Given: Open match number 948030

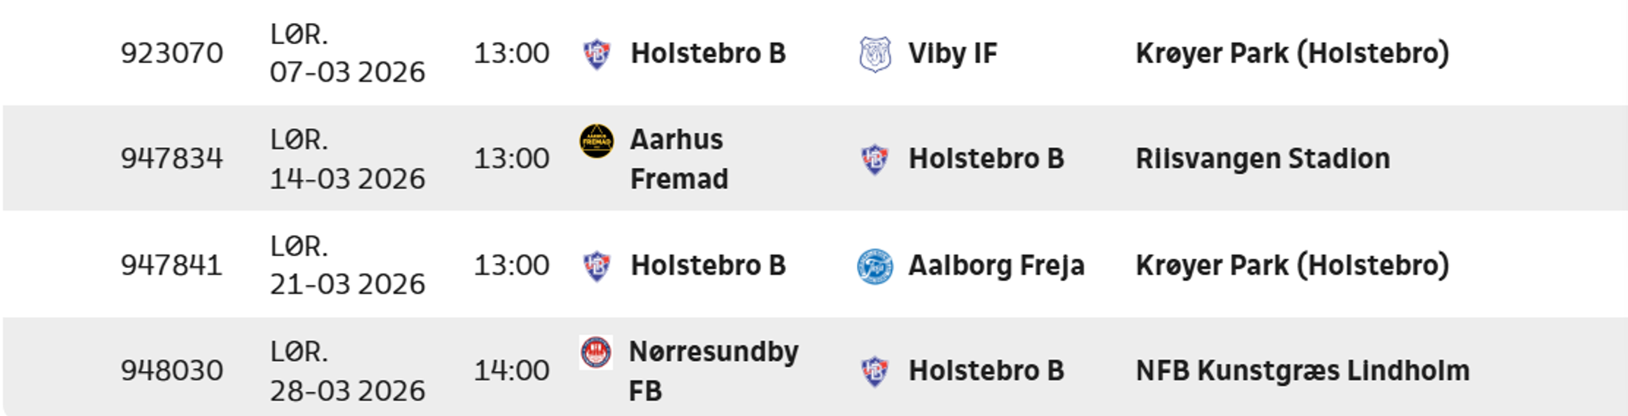Looking at the screenshot, I should coord(172,371).
